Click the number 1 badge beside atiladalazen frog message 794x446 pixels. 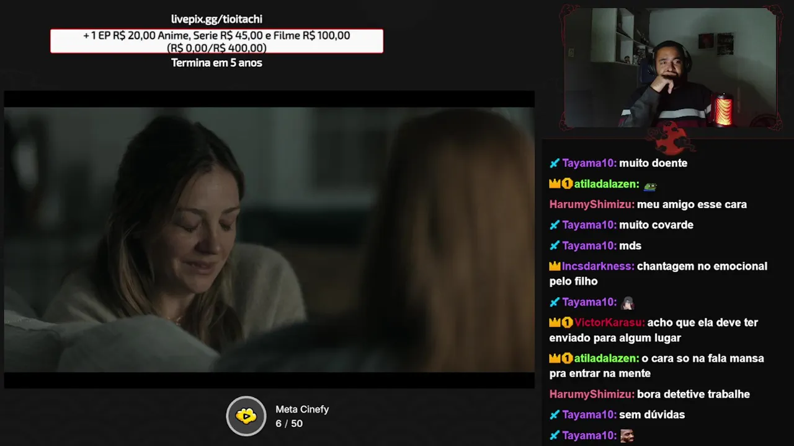pyautogui.click(x=567, y=184)
